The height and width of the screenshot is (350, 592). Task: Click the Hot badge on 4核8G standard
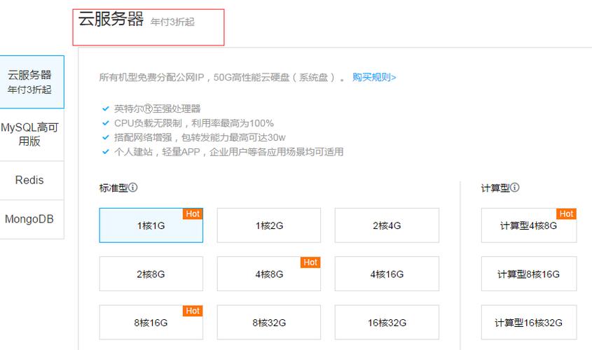[310, 262]
